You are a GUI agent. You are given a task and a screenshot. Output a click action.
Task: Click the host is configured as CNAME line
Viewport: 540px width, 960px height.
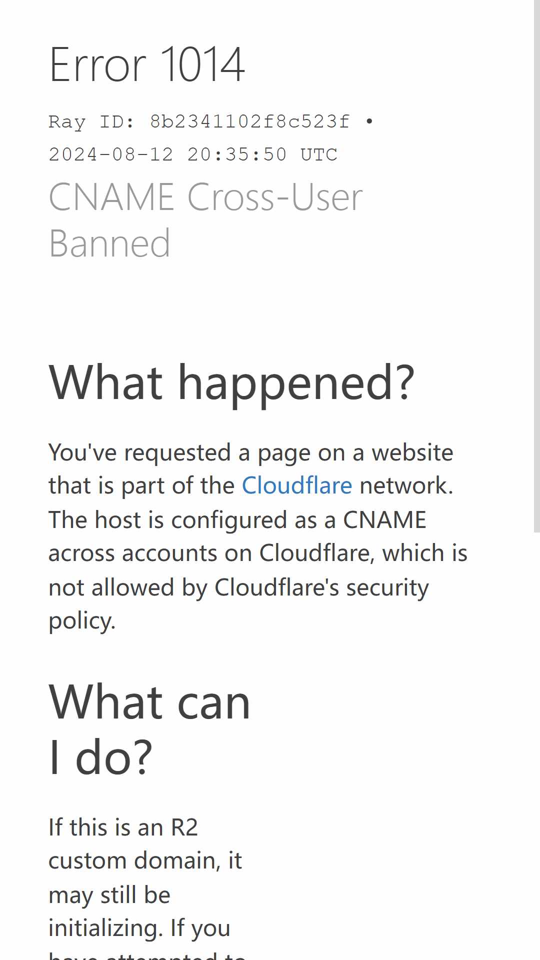(237, 519)
